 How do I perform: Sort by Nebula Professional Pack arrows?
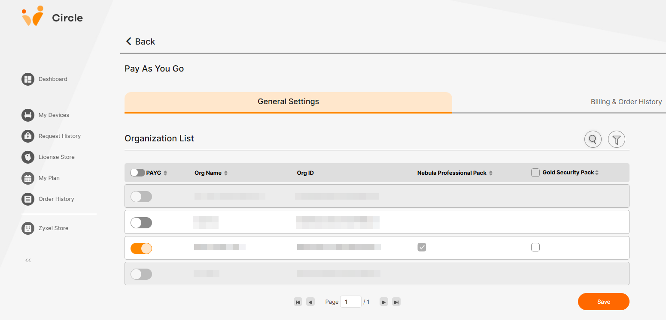491,173
